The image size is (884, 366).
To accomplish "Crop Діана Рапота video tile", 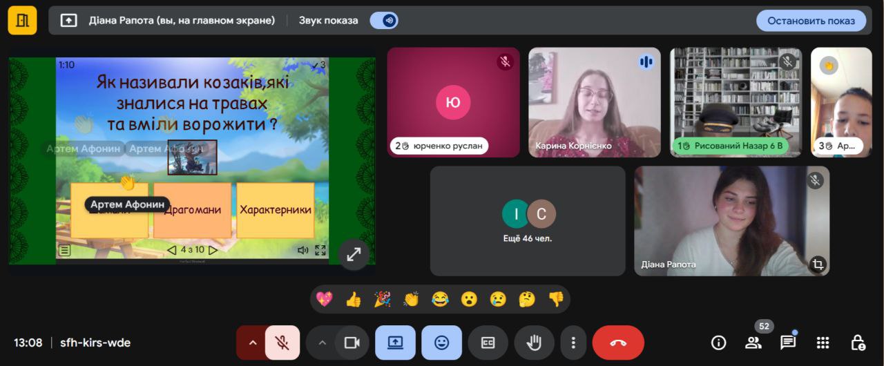I will click(818, 264).
